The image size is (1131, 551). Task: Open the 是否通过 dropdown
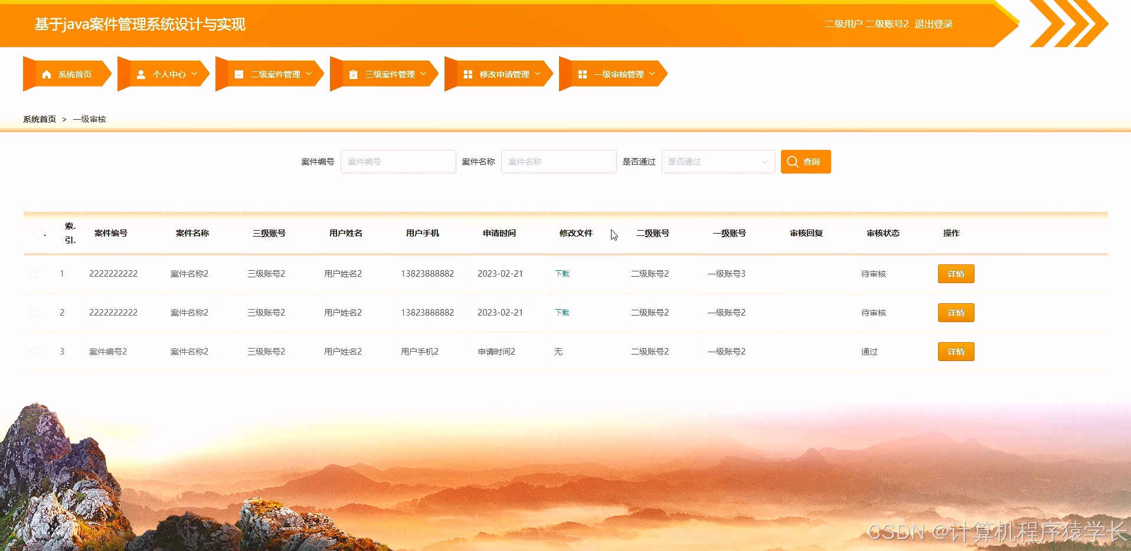tap(717, 161)
